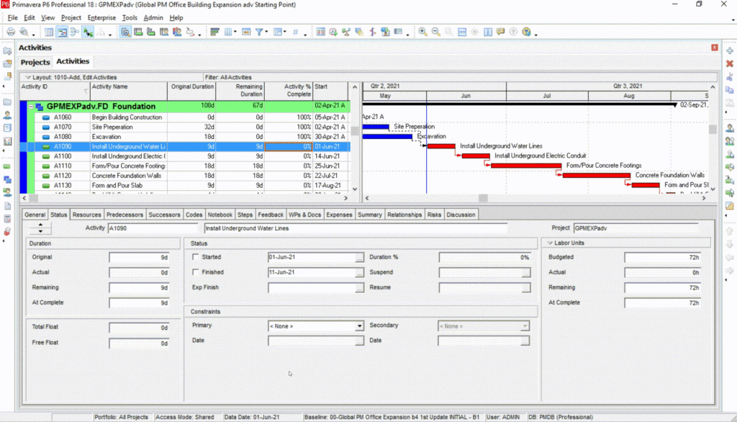
Task: Click the activity table vertical scrollbar thumb
Action: tap(355, 131)
